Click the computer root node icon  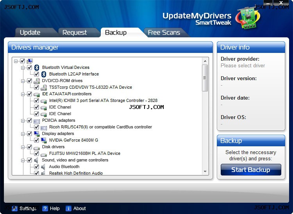click(x=30, y=61)
